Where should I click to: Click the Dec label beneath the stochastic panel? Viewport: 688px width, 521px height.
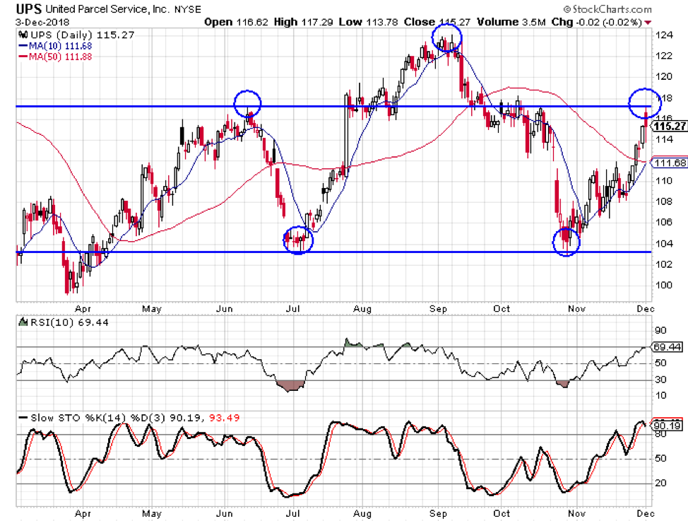click(x=646, y=513)
